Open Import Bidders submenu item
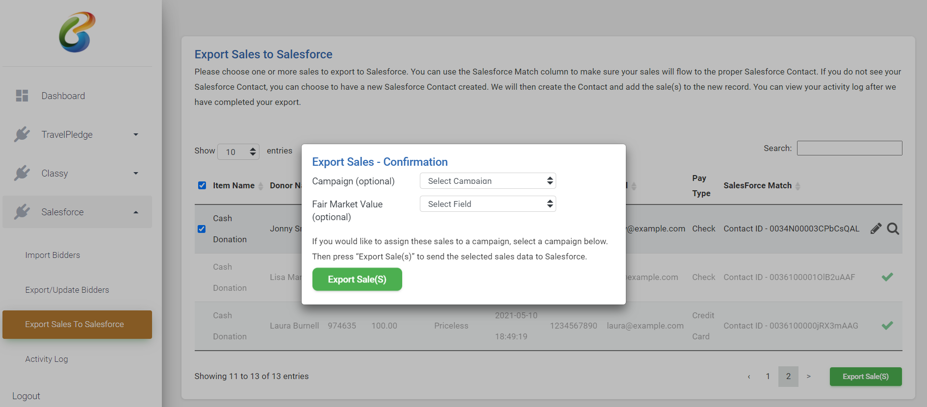This screenshot has width=927, height=407. click(x=52, y=255)
